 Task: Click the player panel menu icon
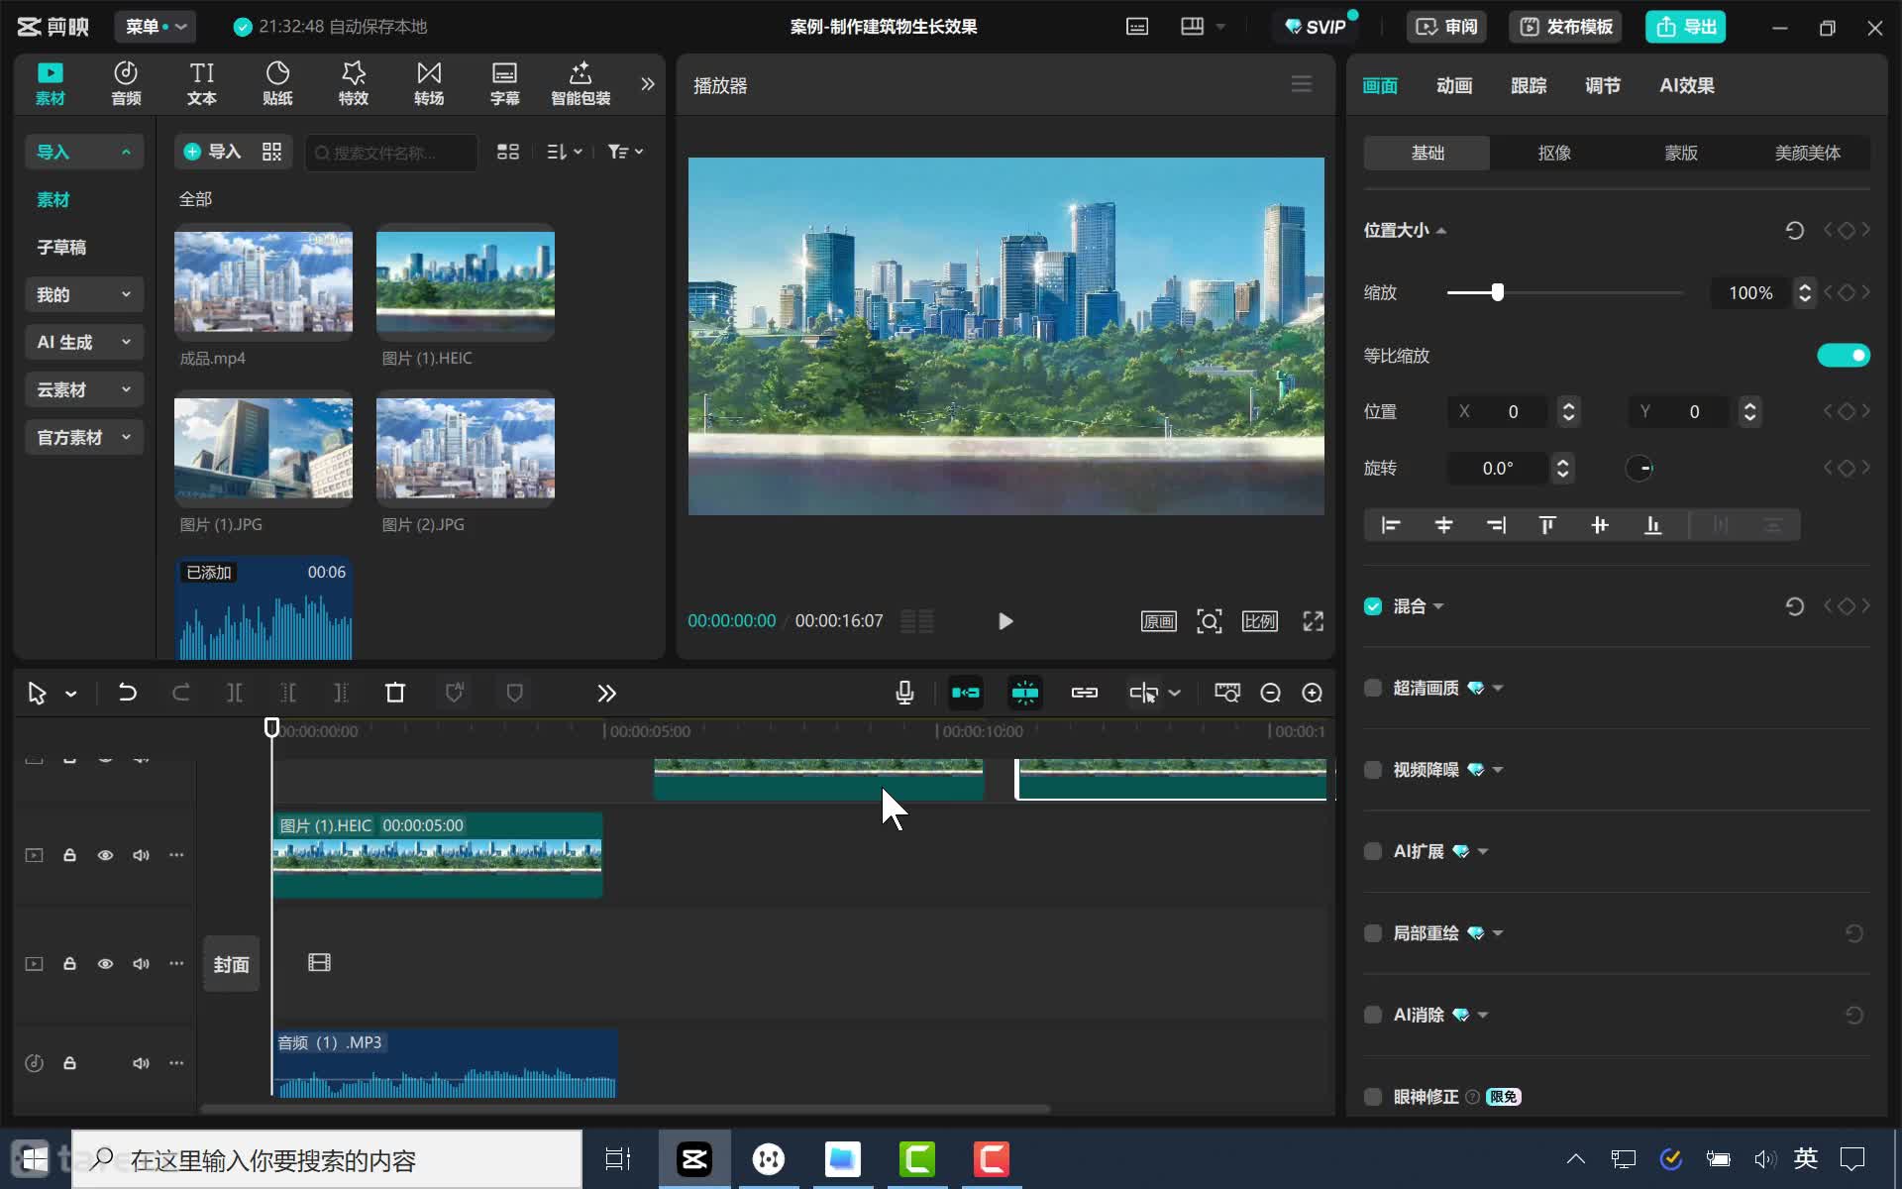coord(1302,84)
